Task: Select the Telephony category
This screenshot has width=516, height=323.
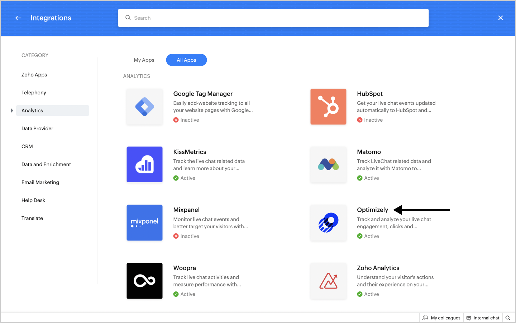Action: (x=34, y=93)
